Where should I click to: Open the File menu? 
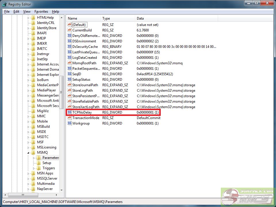tap(7, 12)
